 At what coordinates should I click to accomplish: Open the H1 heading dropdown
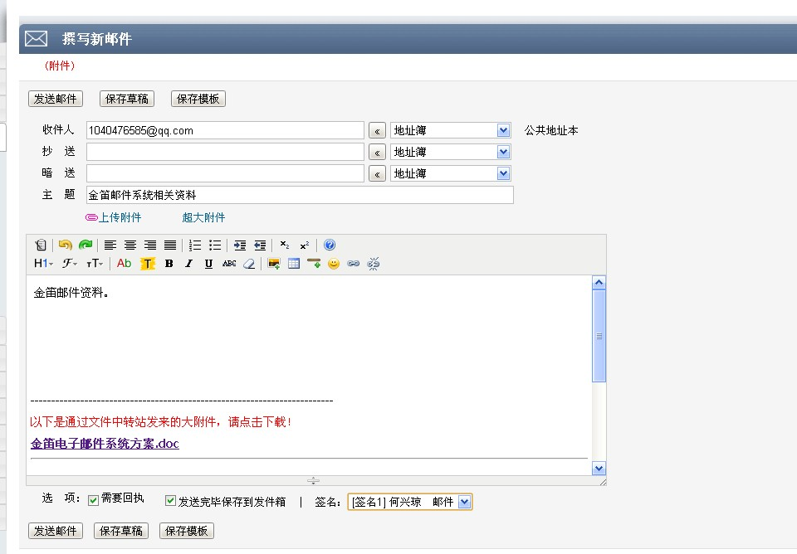[43, 264]
